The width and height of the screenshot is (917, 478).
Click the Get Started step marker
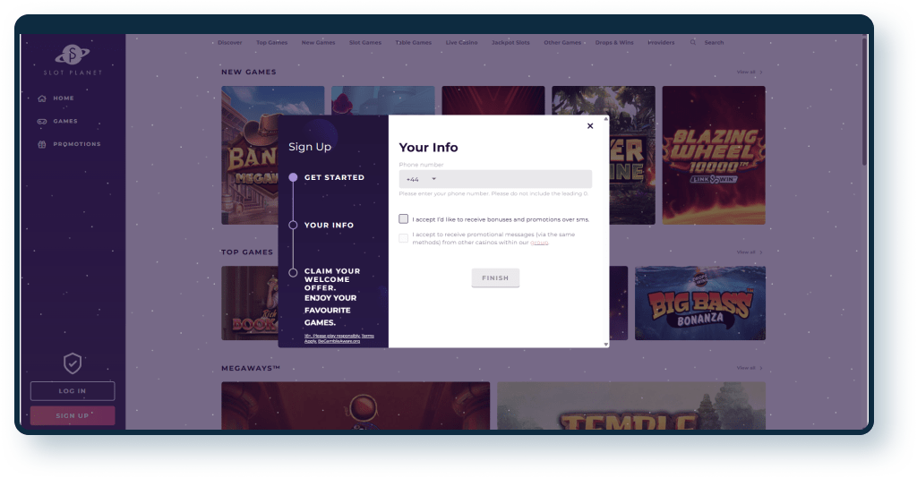(x=293, y=177)
